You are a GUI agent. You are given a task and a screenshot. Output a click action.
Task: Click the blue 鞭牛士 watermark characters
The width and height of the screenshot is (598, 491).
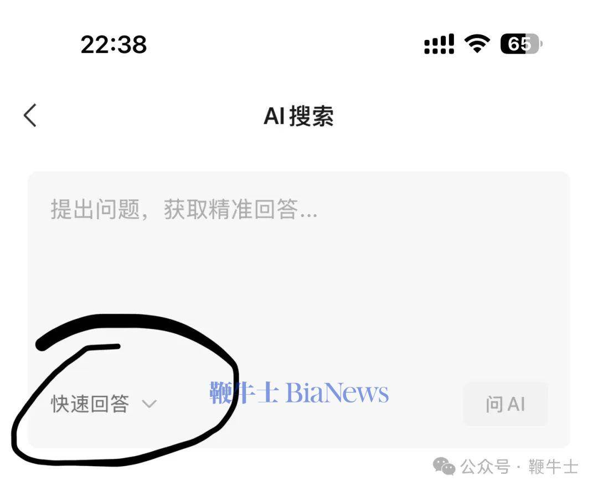245,392
